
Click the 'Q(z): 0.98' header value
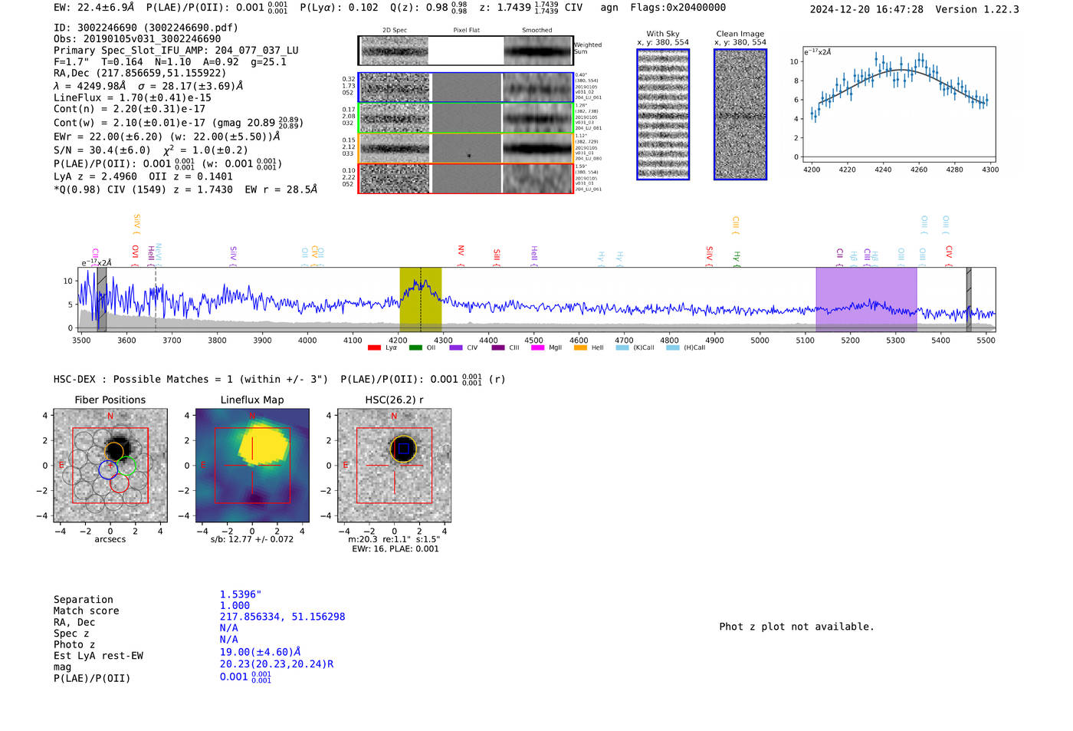(420, 7)
